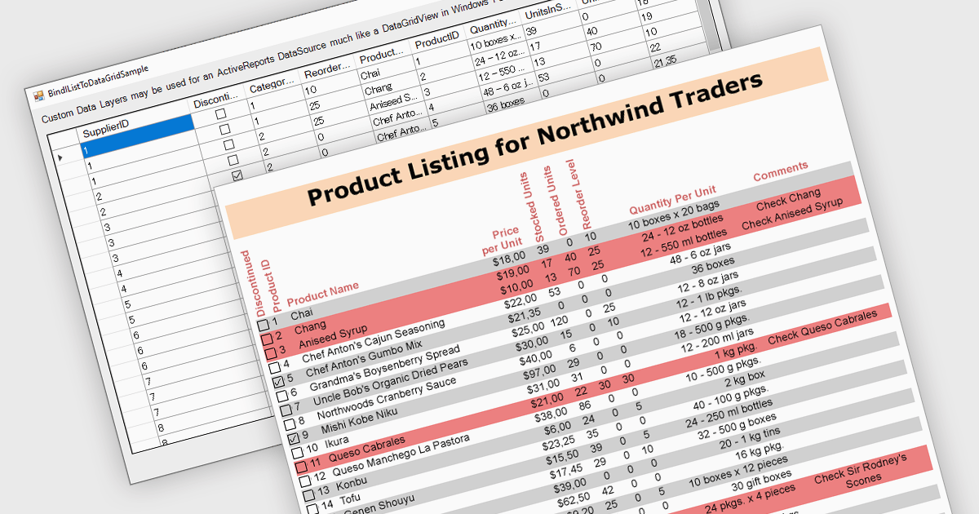This screenshot has height=514, width=979.
Task: Click the BindIListToDataGridSample window app icon
Action: click(38, 95)
